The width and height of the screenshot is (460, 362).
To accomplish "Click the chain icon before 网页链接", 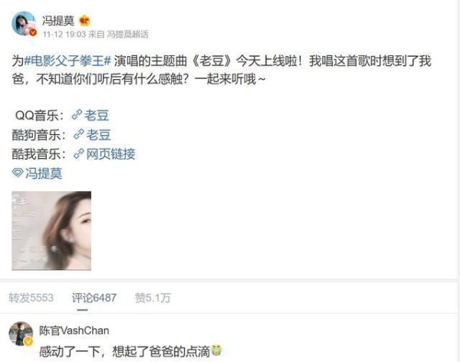I will (79, 153).
